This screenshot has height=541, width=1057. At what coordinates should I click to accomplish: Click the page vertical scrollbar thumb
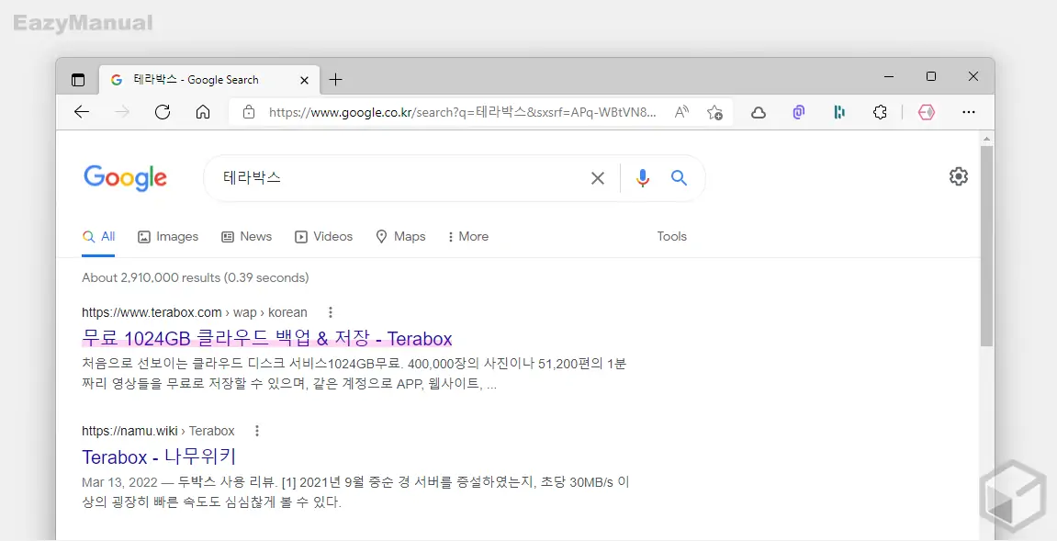point(986,246)
